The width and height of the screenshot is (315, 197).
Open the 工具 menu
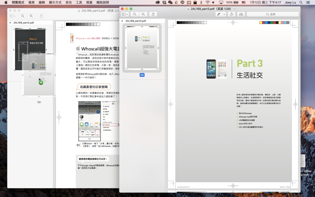point(79,2)
